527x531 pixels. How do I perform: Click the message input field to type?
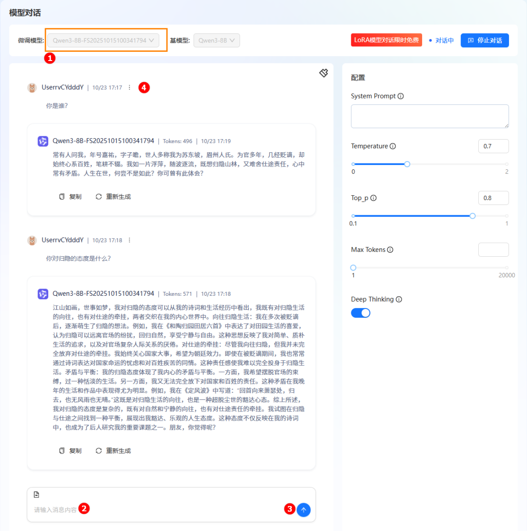[x=146, y=509]
